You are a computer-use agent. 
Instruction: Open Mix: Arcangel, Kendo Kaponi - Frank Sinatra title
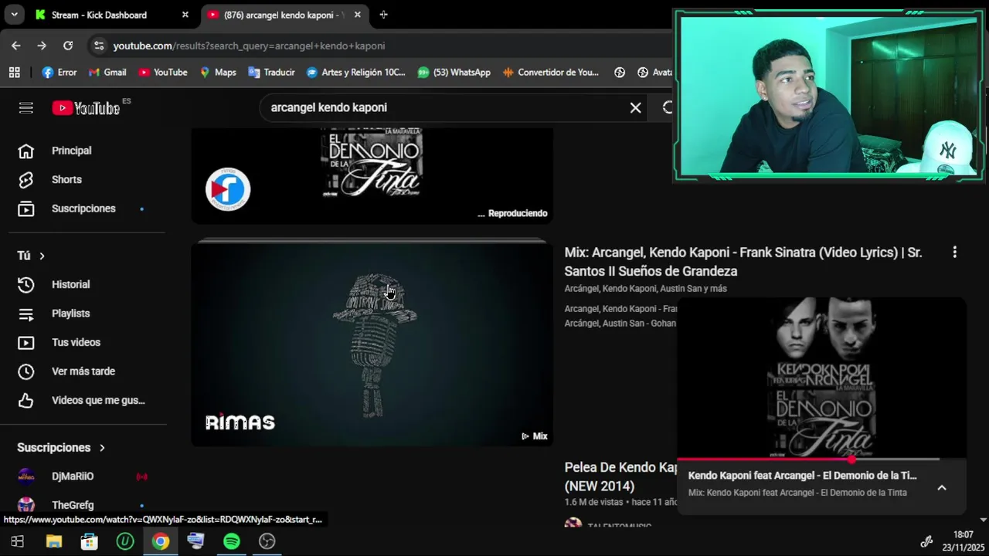(743, 262)
